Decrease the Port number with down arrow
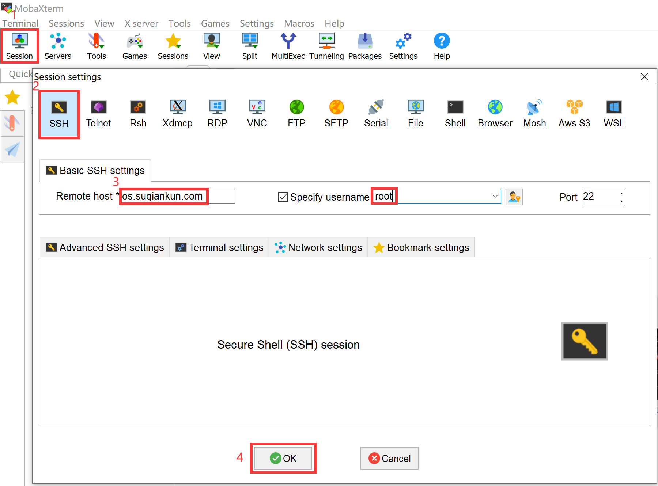The width and height of the screenshot is (658, 486). [621, 201]
